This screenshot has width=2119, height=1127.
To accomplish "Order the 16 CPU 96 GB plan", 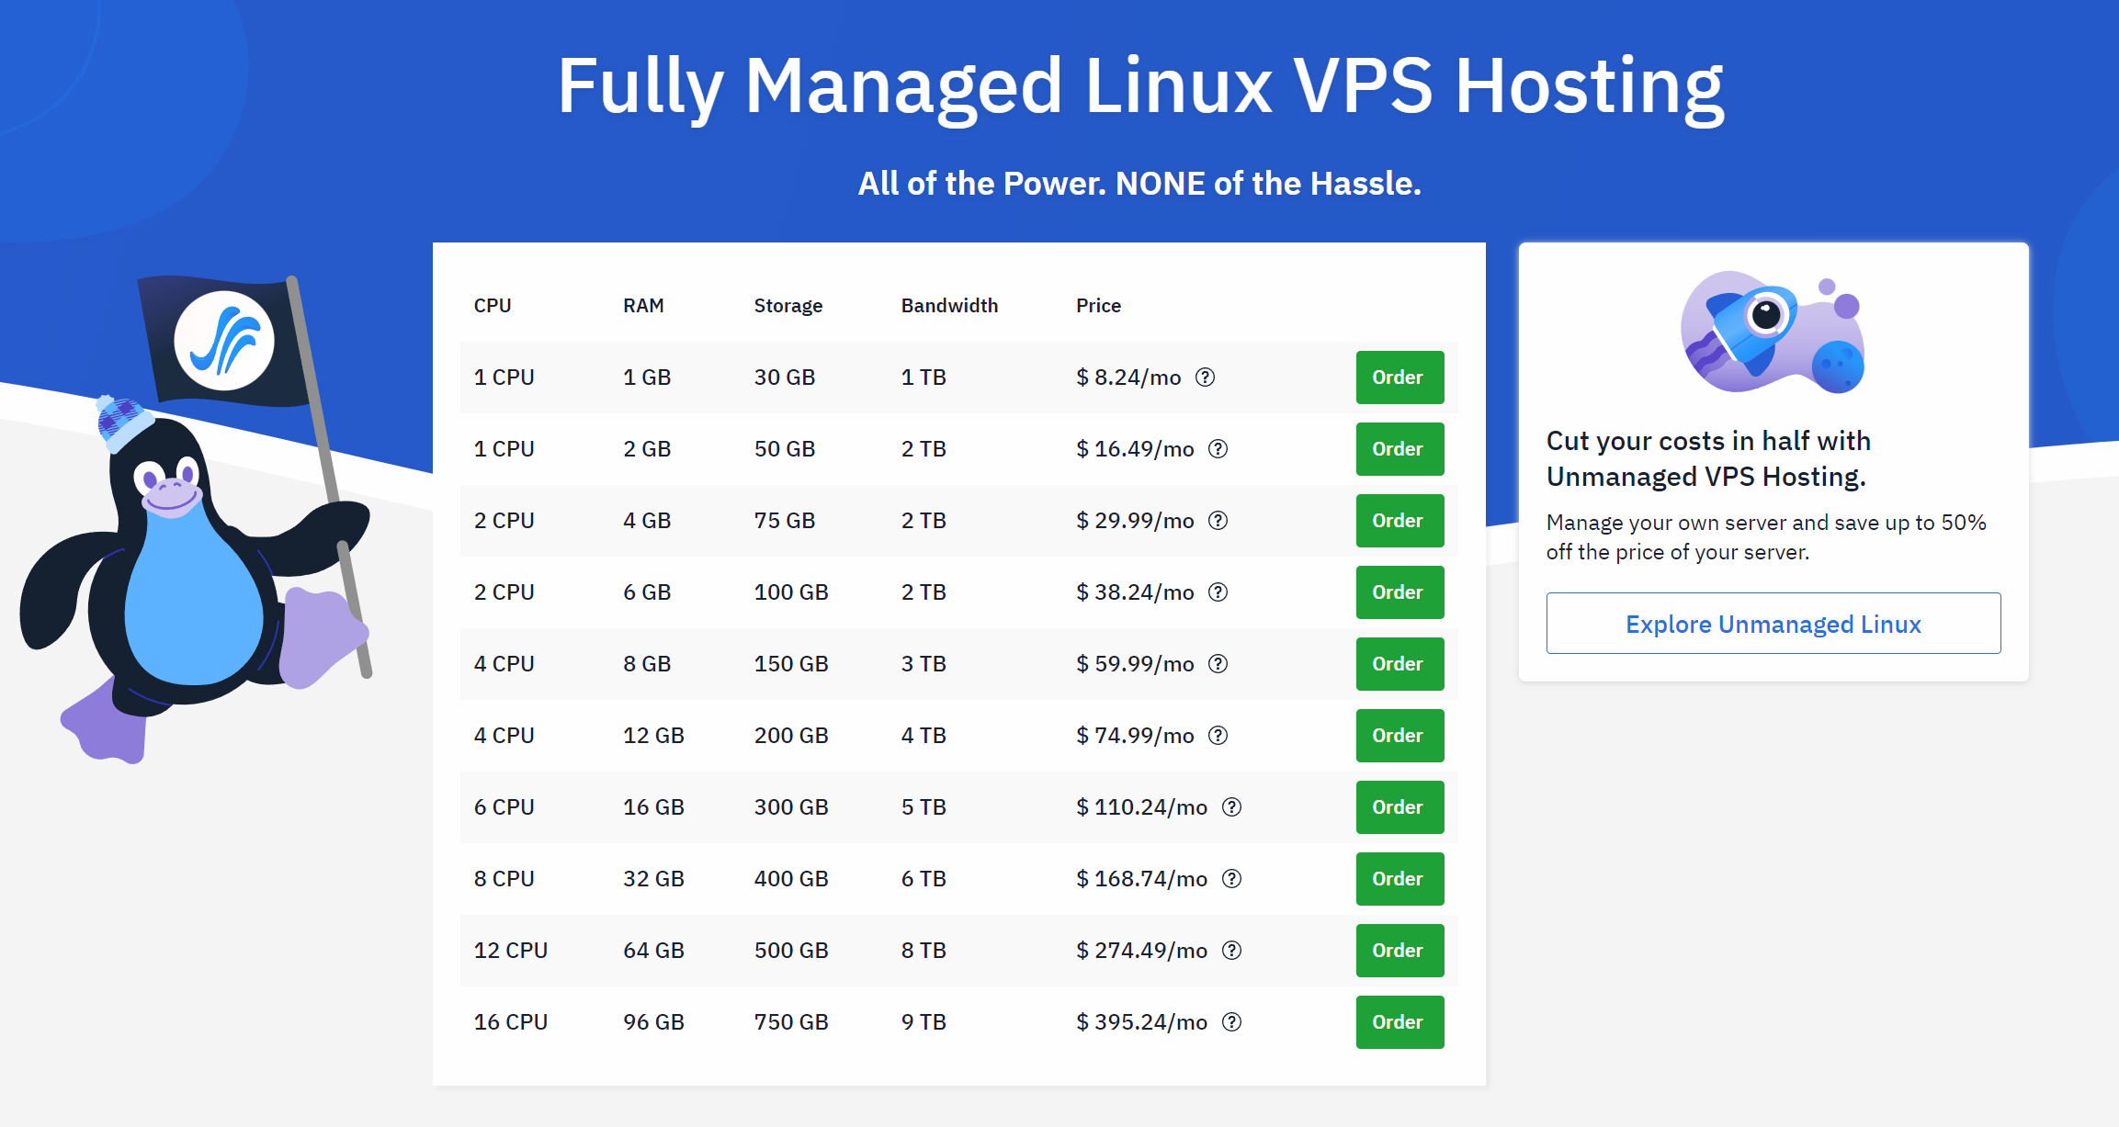I will 1399,1022.
